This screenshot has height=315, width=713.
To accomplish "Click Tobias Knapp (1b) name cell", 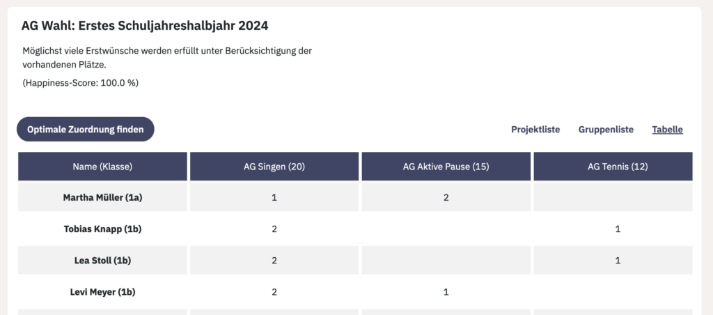I will click(x=102, y=229).
